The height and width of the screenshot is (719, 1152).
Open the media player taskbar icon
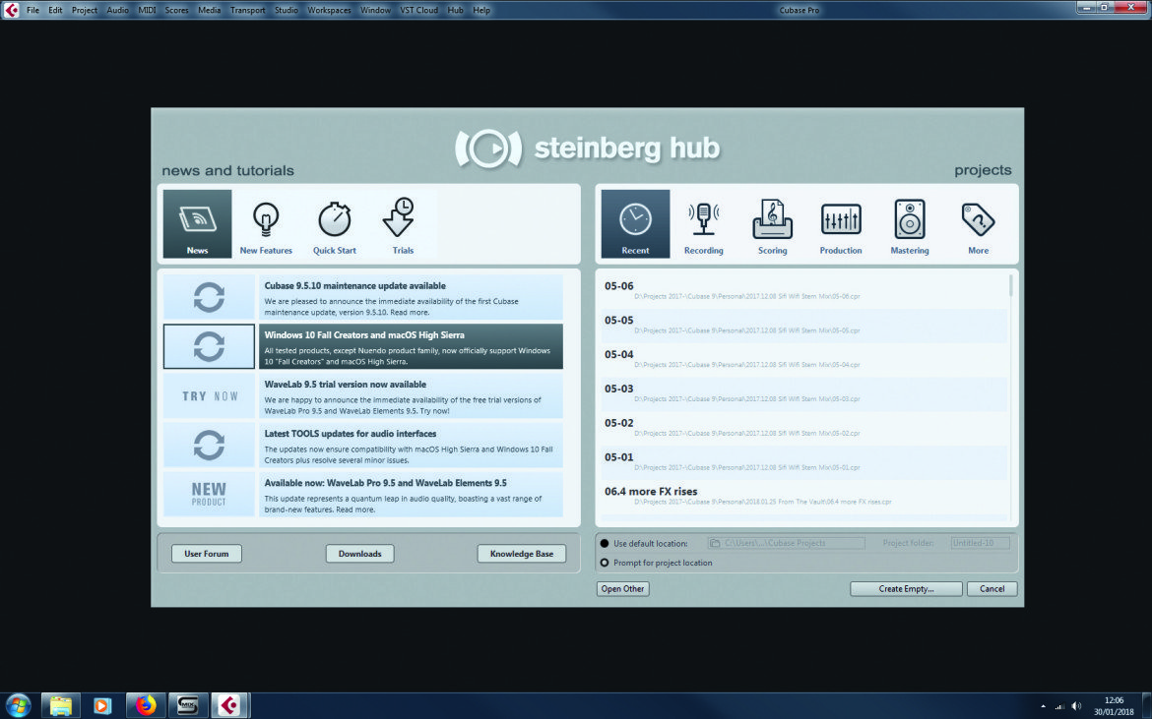[x=102, y=706]
